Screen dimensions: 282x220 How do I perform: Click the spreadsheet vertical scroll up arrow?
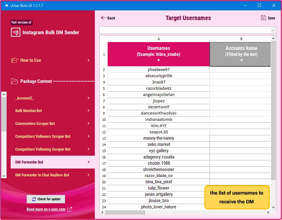coord(273,38)
